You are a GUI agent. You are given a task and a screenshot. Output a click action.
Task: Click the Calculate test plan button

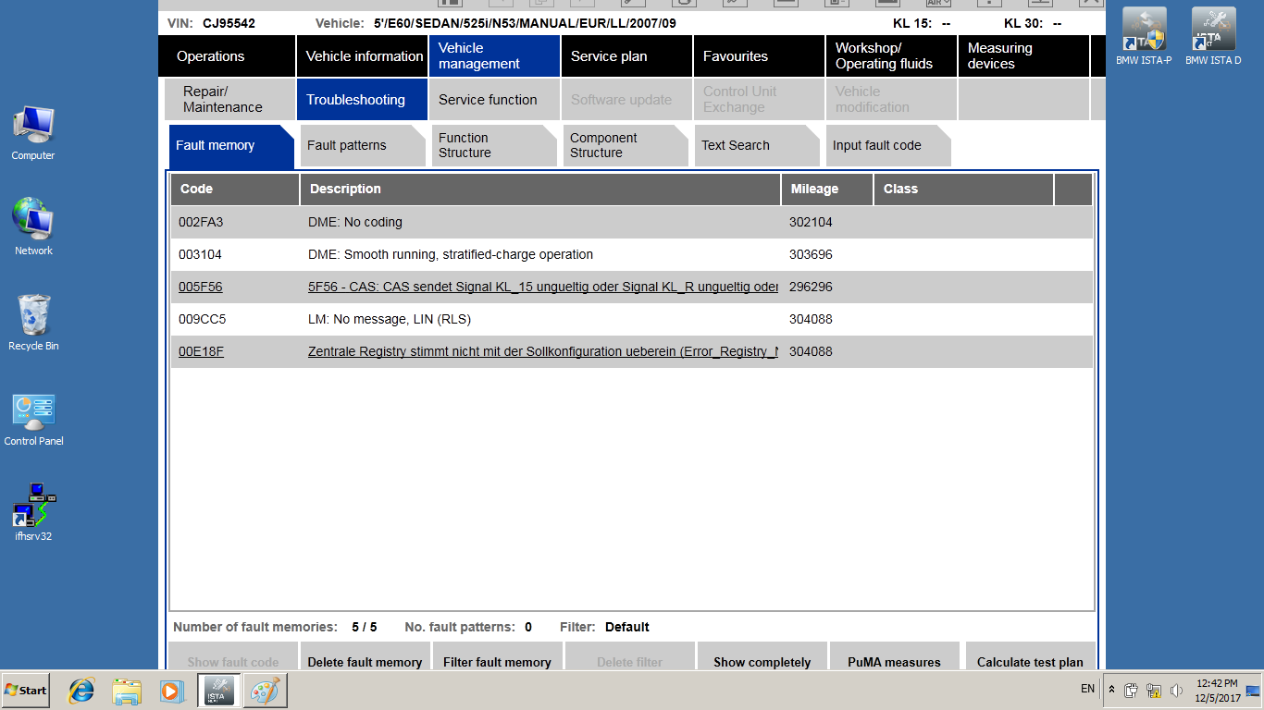pyautogui.click(x=1030, y=662)
